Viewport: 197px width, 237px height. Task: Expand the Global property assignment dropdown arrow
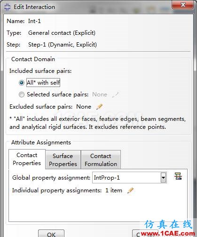tap(163, 178)
